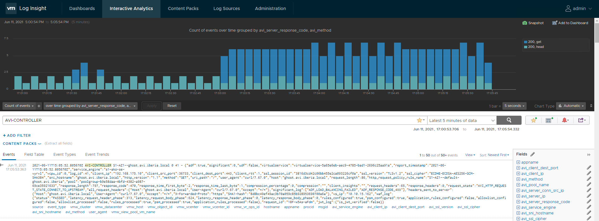Screen dimensions: 599x221
Task: Add current query to favorites
Action: pos(534,120)
